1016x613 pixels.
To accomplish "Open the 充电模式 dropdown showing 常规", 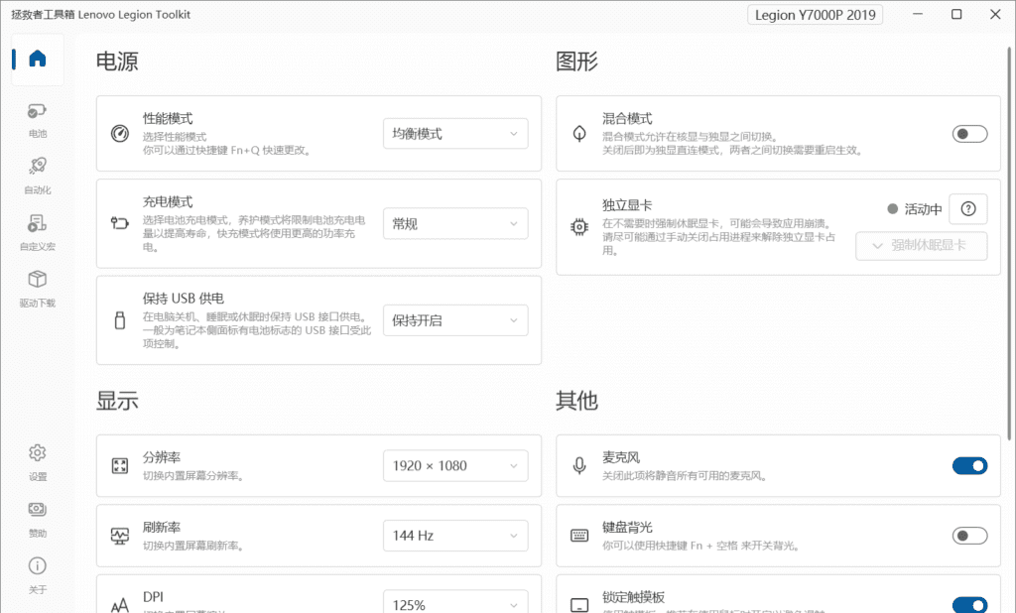I will pyautogui.click(x=454, y=223).
